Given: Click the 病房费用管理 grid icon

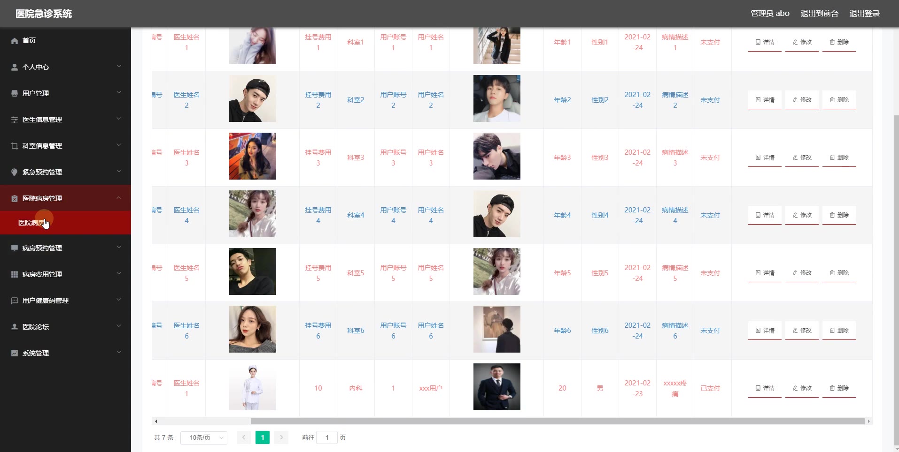Looking at the screenshot, I should [15, 274].
